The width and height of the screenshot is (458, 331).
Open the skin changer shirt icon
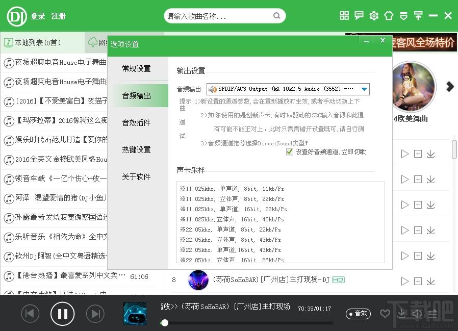pyautogui.click(x=389, y=16)
